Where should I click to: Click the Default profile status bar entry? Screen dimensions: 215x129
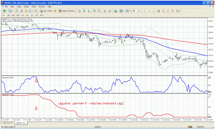click(x=98, y=127)
